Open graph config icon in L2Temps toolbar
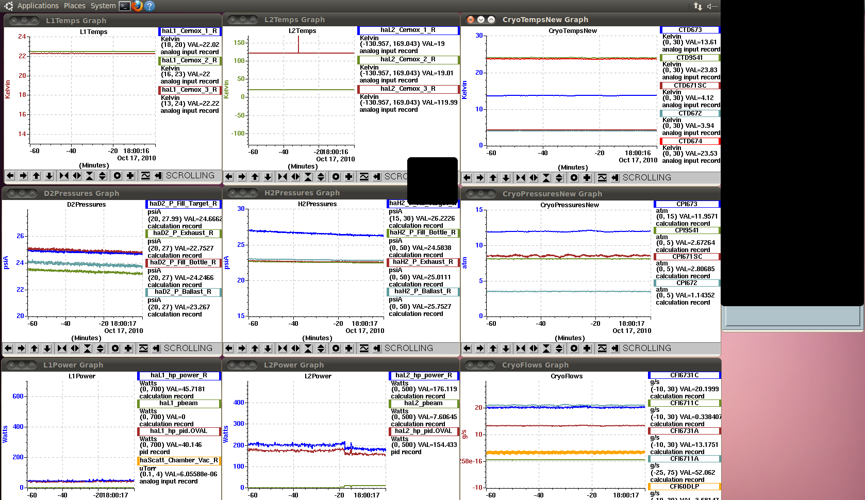The height and width of the screenshot is (500, 865). point(364,177)
